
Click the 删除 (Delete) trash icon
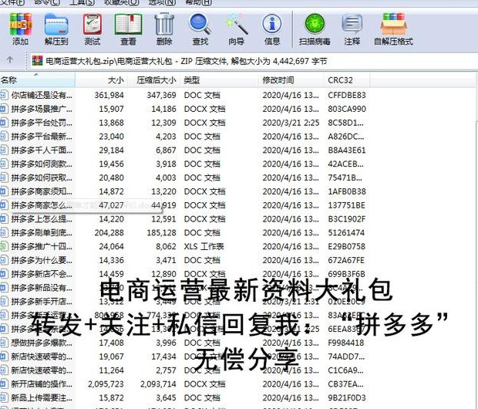tap(164, 29)
